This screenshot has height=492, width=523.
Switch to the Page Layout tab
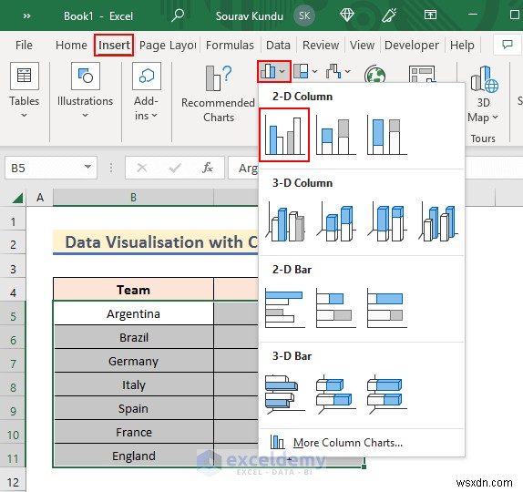click(168, 45)
